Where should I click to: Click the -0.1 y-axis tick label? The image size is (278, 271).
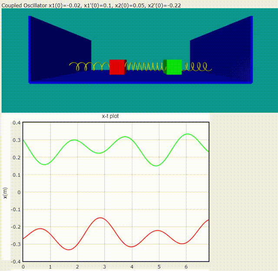coord(16,209)
